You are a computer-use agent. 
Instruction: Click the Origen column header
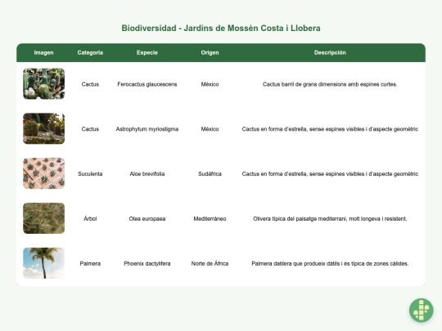click(x=210, y=52)
